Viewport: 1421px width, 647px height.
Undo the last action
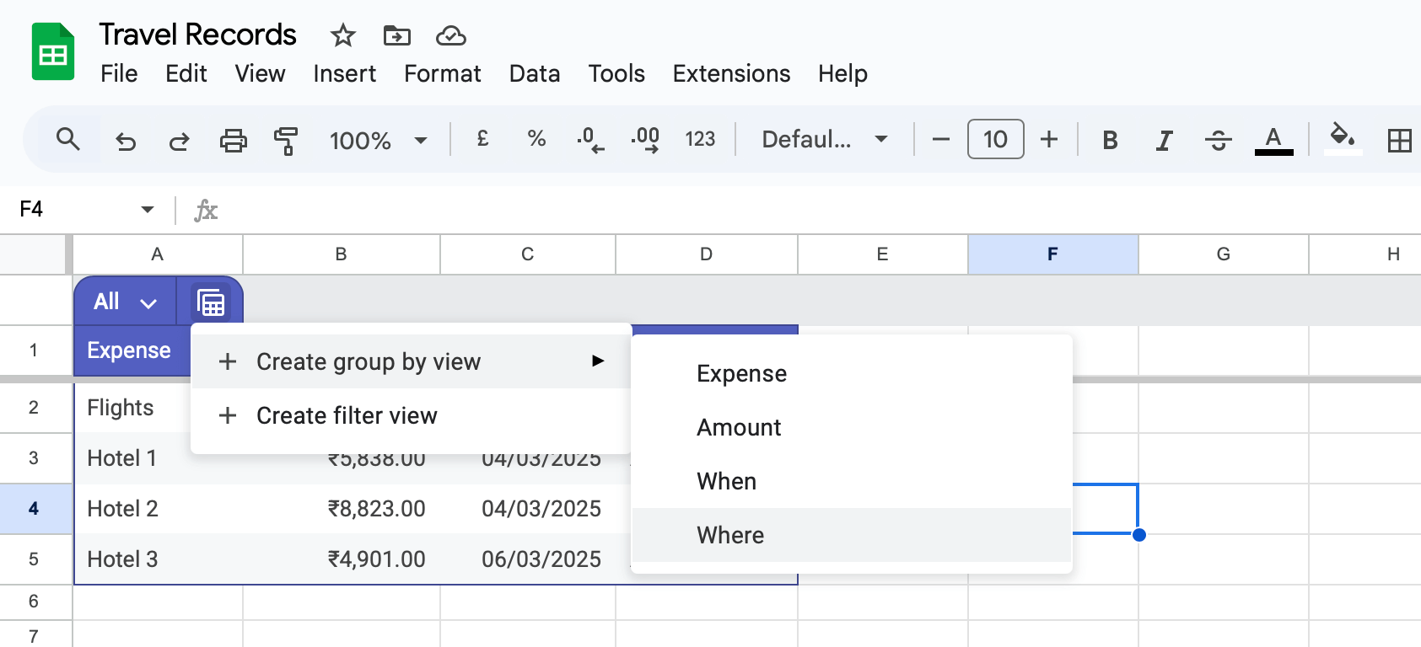pos(126,140)
